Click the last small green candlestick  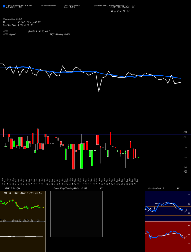coord(138,157)
